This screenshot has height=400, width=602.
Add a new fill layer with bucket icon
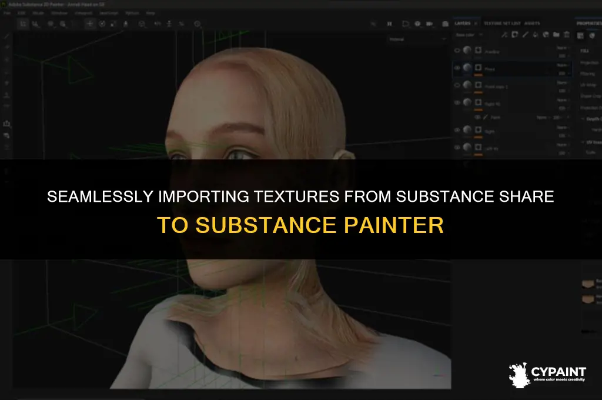(535, 35)
